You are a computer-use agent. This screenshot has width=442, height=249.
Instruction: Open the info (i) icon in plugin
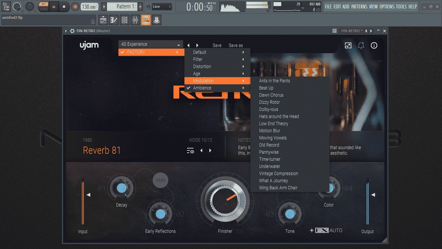(x=374, y=45)
